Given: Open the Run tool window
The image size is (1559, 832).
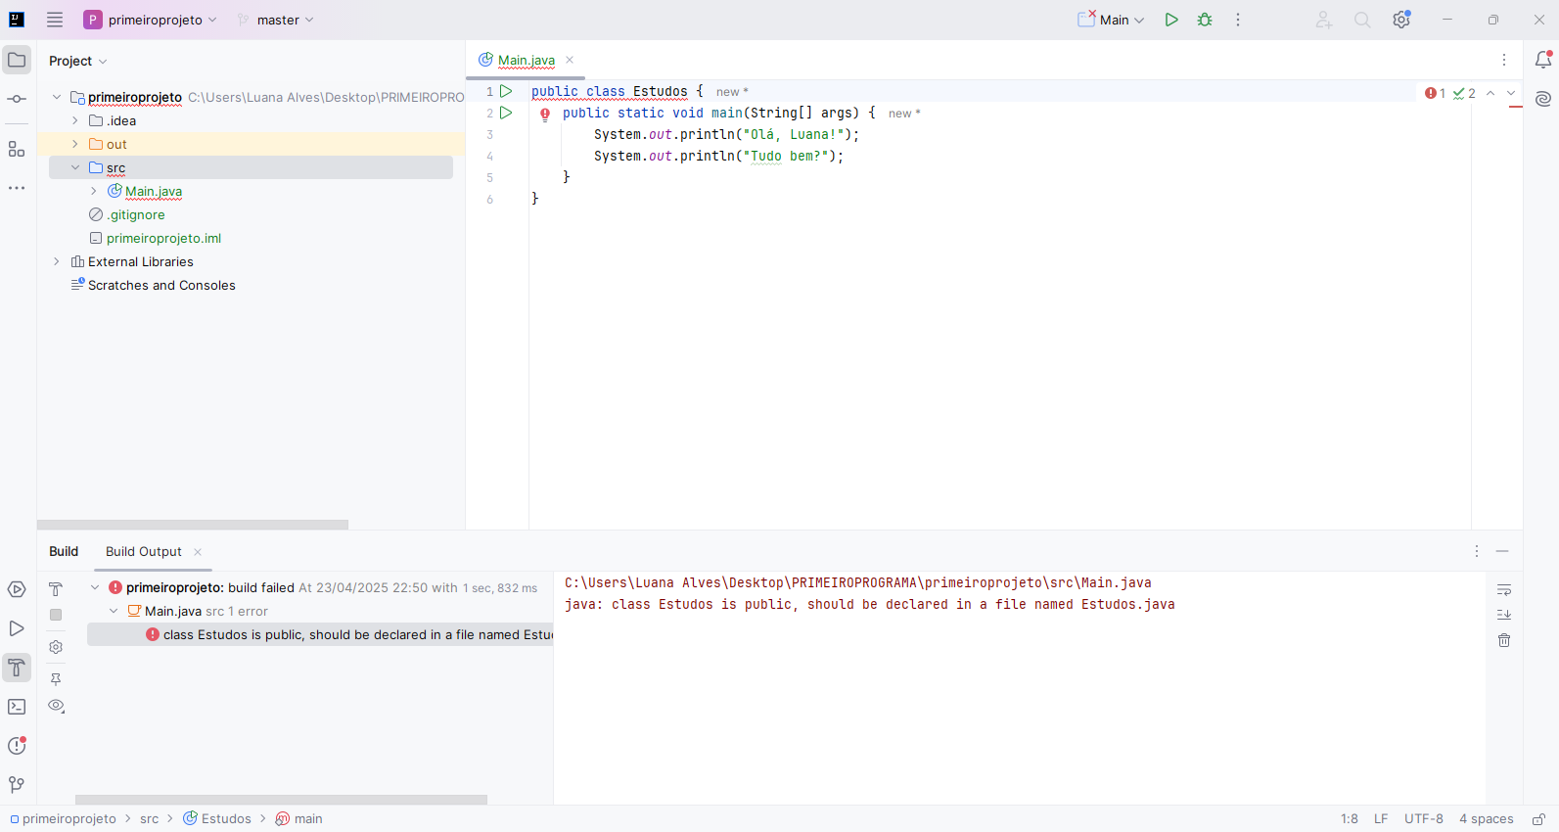Looking at the screenshot, I should [x=17, y=628].
